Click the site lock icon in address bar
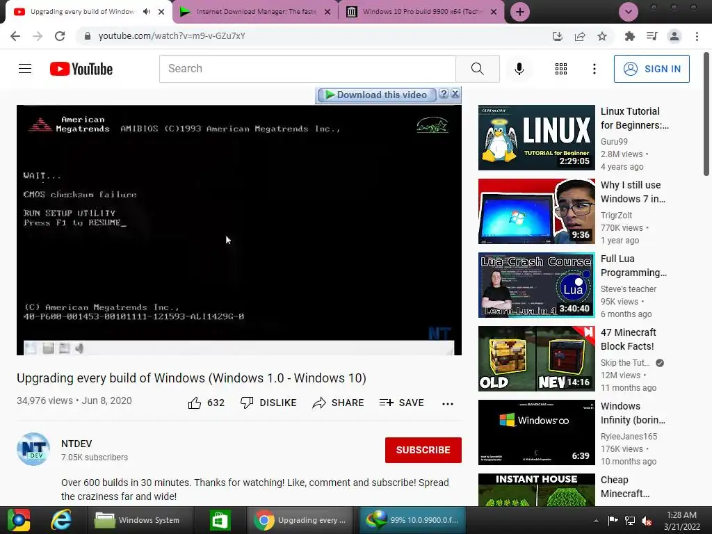Screen dimensions: 712x534 88,36
